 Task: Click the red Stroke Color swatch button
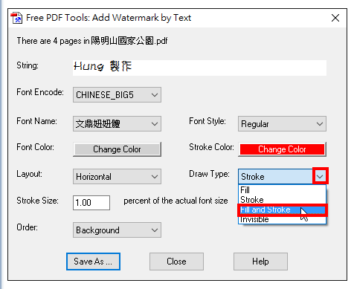(x=282, y=149)
